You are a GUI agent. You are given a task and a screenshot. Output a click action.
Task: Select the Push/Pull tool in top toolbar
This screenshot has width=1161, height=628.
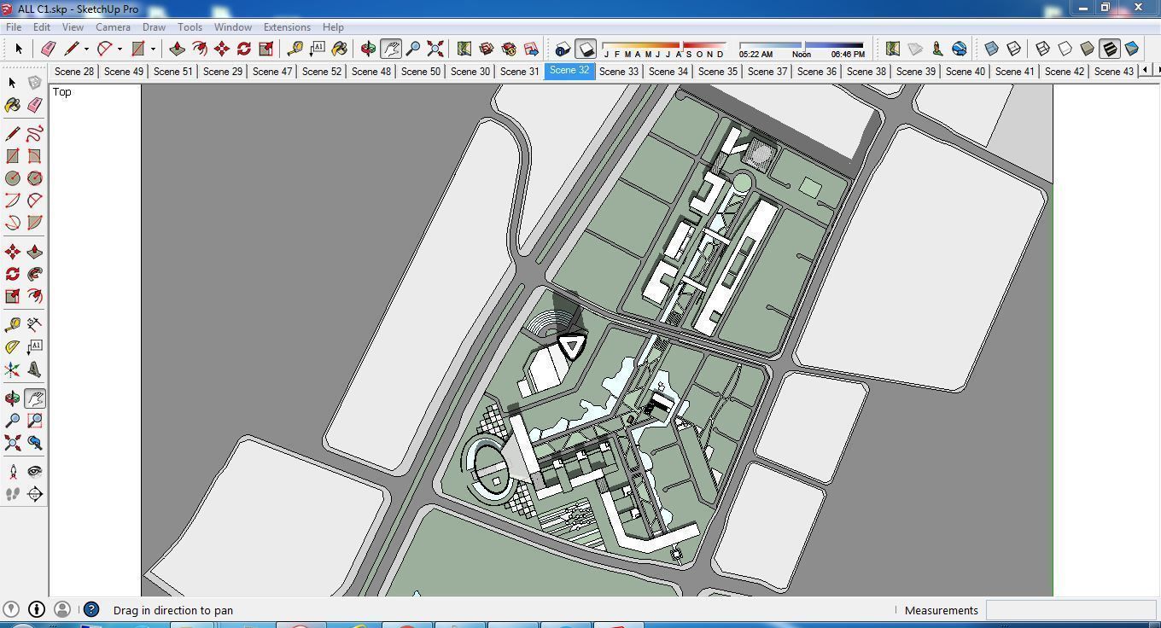178,49
